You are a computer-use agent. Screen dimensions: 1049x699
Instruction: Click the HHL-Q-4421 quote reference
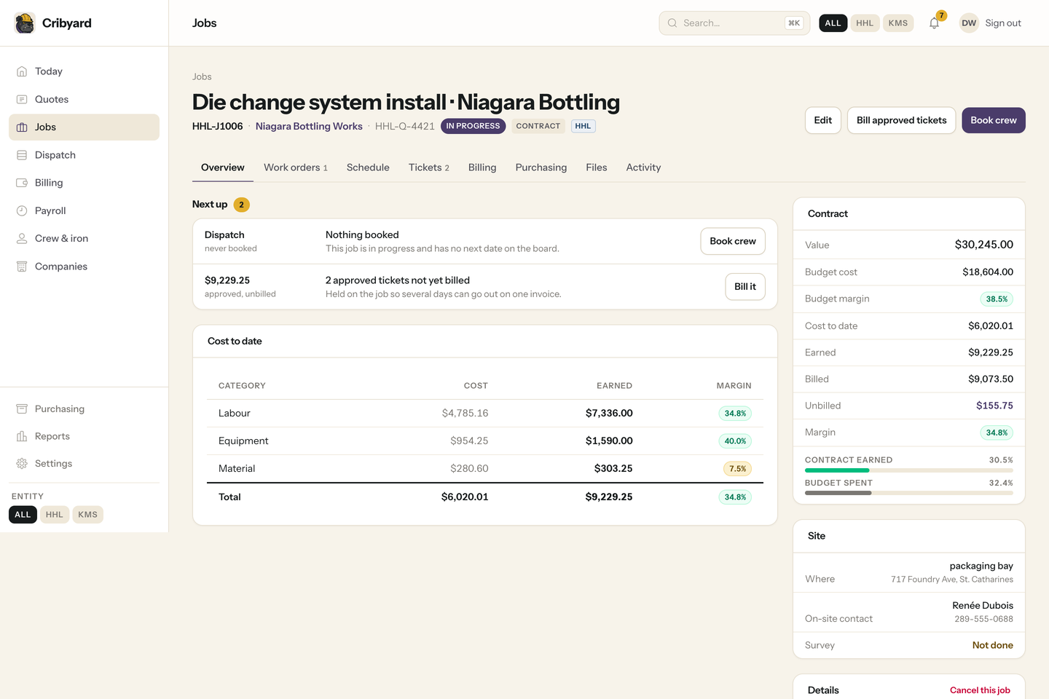pyautogui.click(x=405, y=126)
